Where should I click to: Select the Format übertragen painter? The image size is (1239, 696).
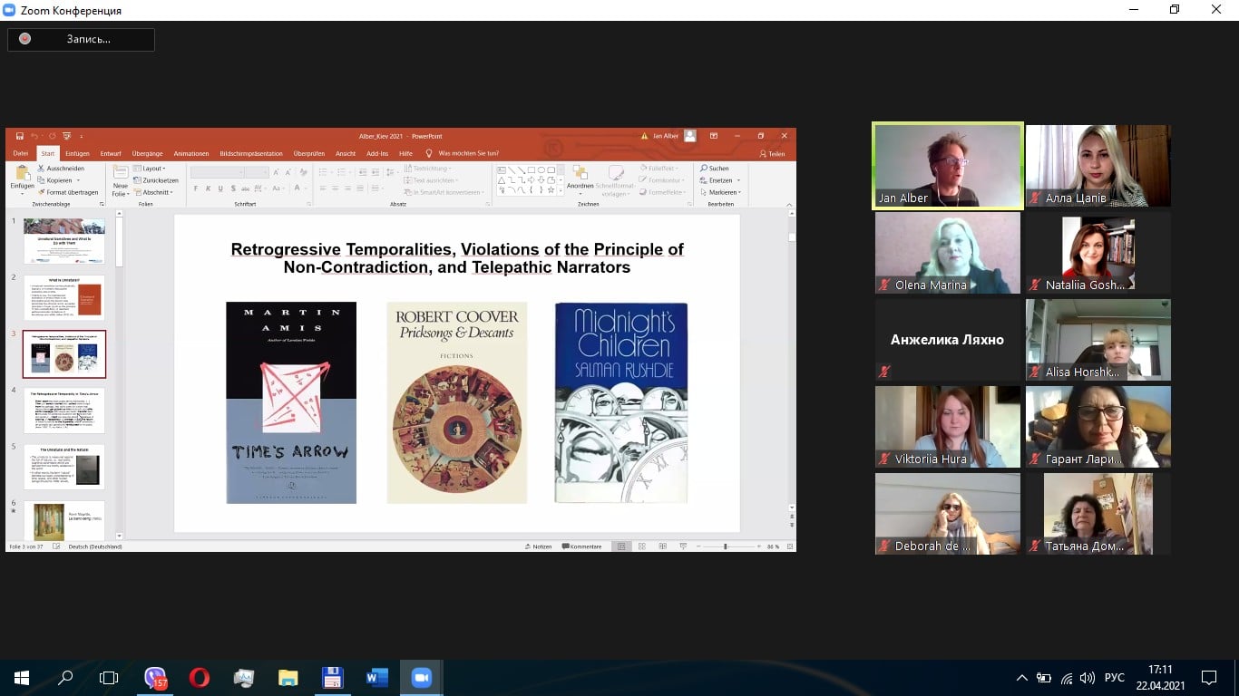click(x=68, y=192)
